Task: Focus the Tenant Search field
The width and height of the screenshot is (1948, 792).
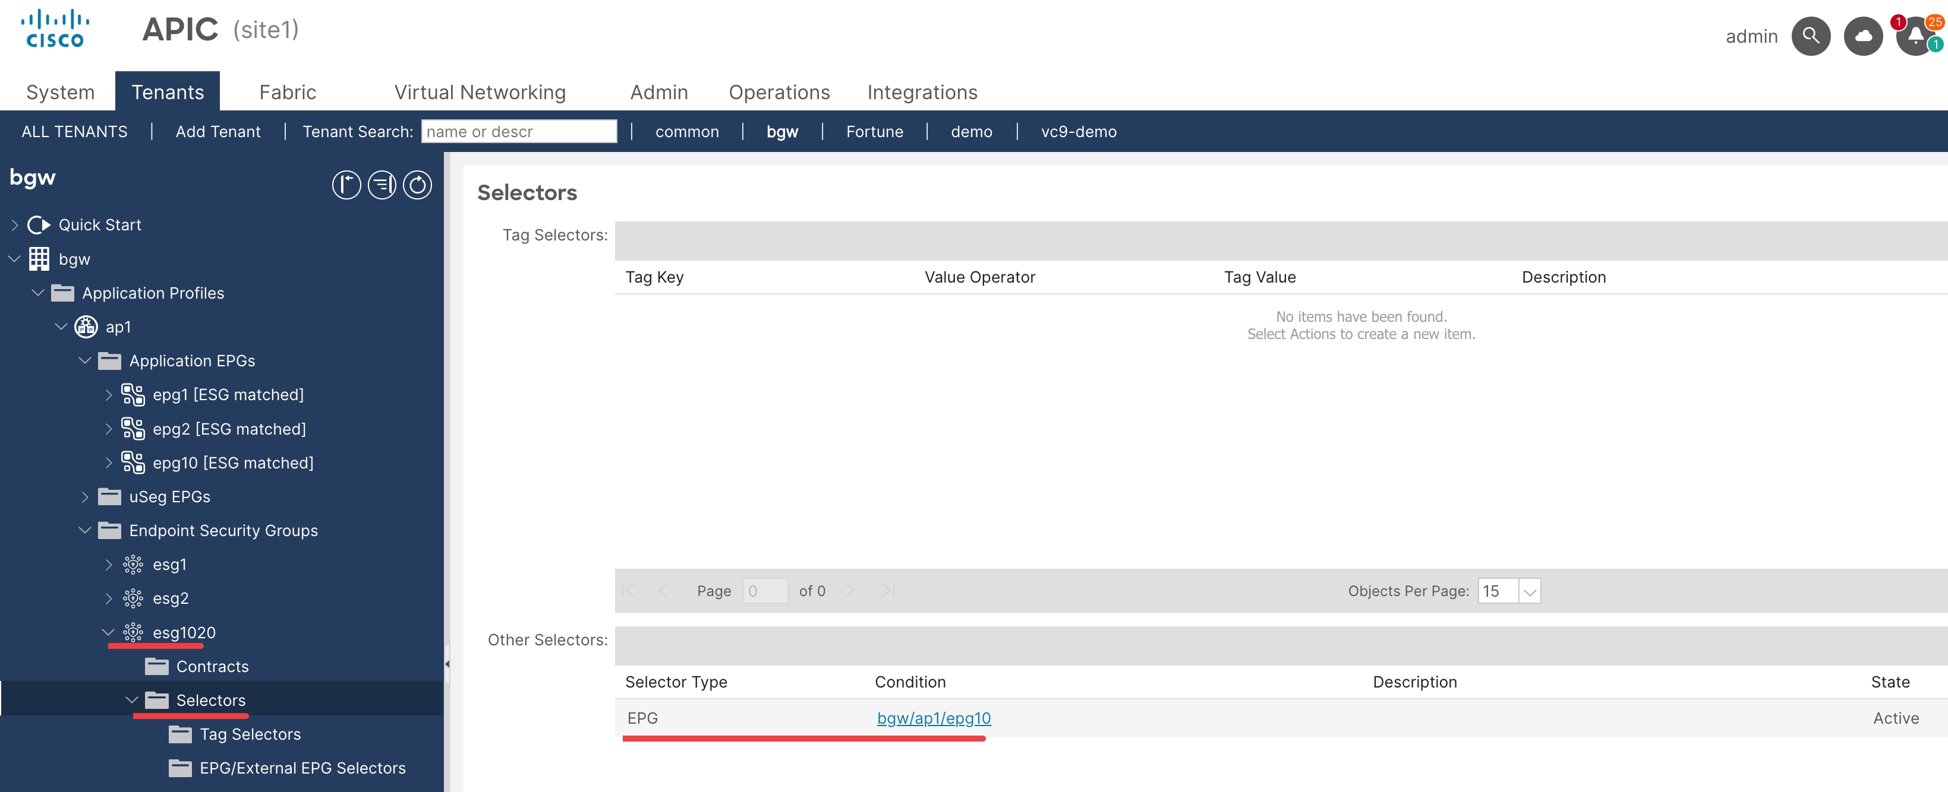Action: coord(519,131)
